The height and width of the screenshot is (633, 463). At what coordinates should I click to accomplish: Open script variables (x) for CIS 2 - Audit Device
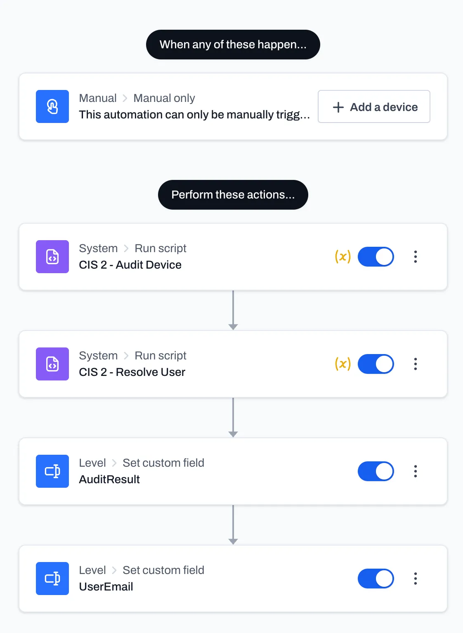(x=342, y=257)
